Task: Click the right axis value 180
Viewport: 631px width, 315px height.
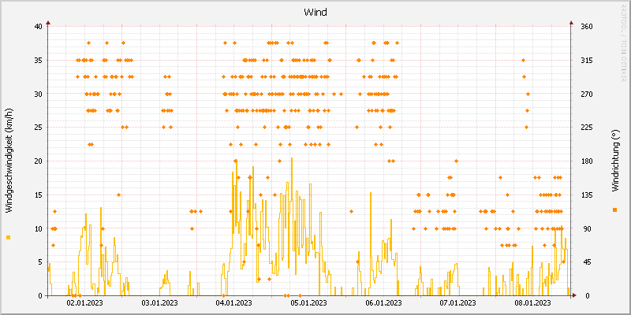Action: [x=588, y=161]
